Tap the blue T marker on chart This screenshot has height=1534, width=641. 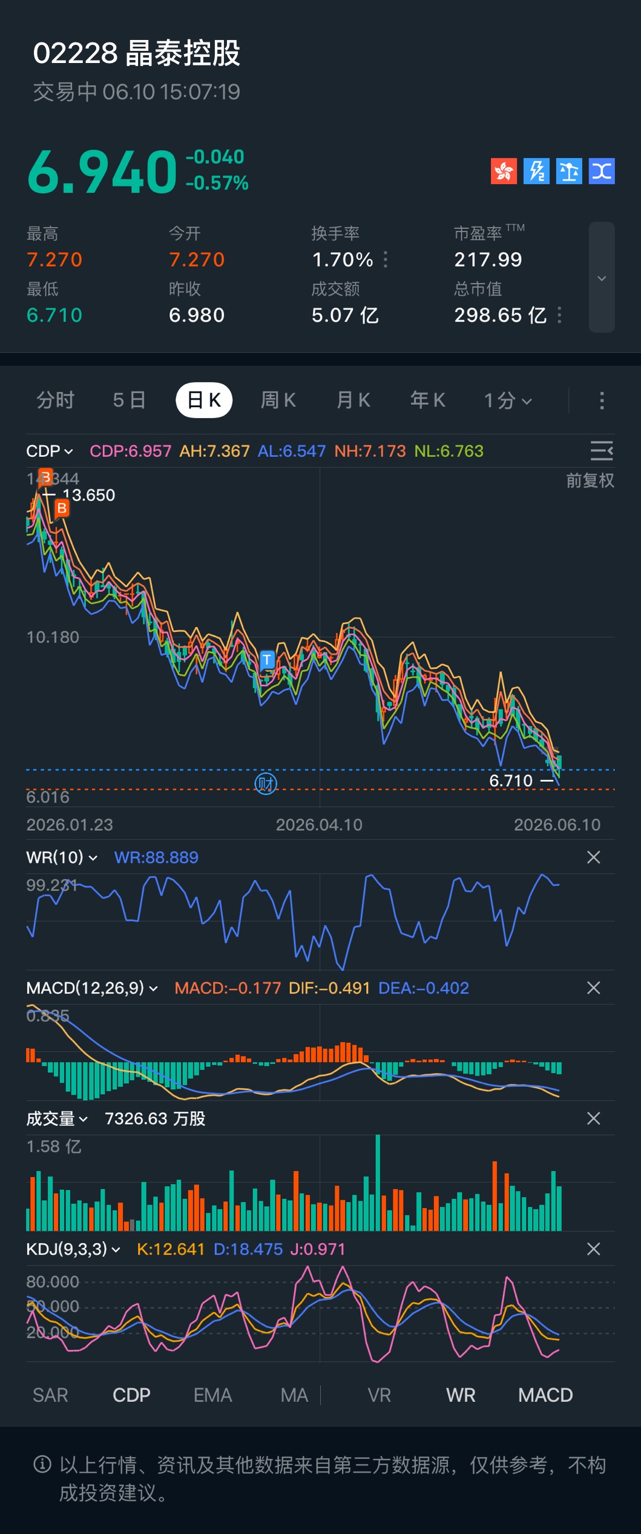click(267, 659)
